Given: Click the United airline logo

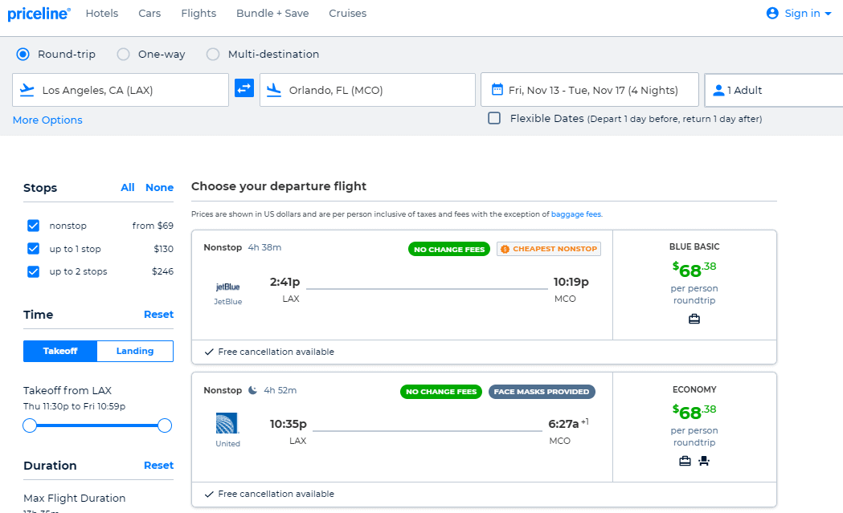Looking at the screenshot, I should click(227, 424).
